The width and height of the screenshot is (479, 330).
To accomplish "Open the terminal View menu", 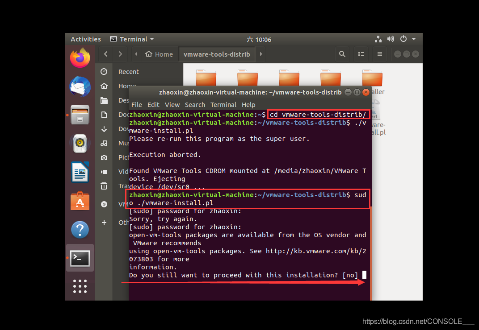I will [x=172, y=105].
